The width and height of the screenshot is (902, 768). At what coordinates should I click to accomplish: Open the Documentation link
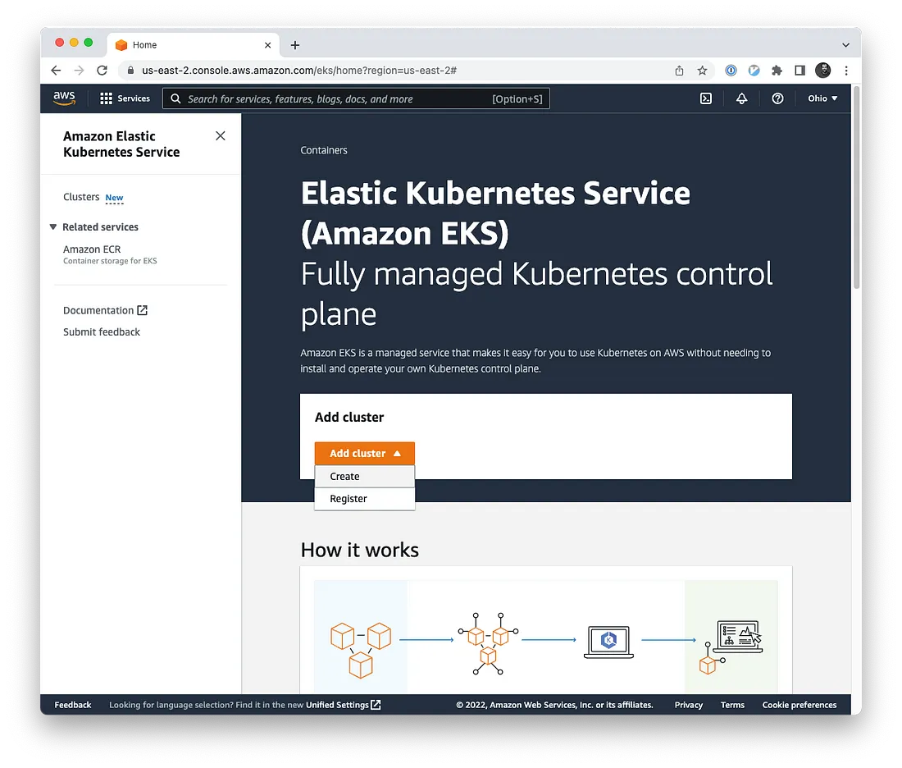[x=98, y=310]
